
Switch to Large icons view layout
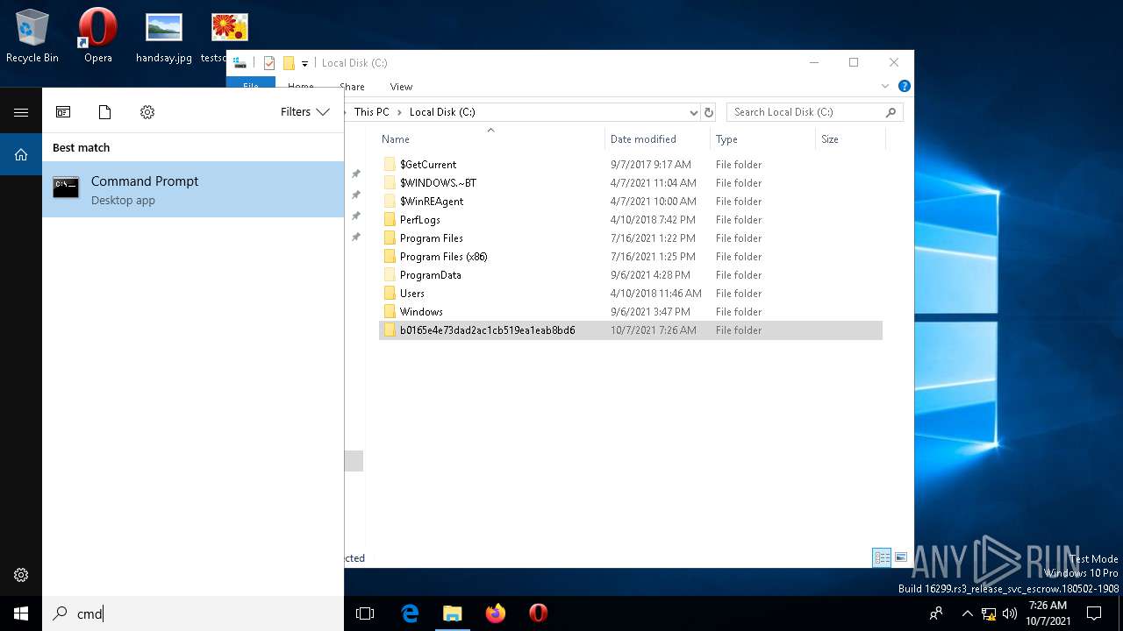900,557
